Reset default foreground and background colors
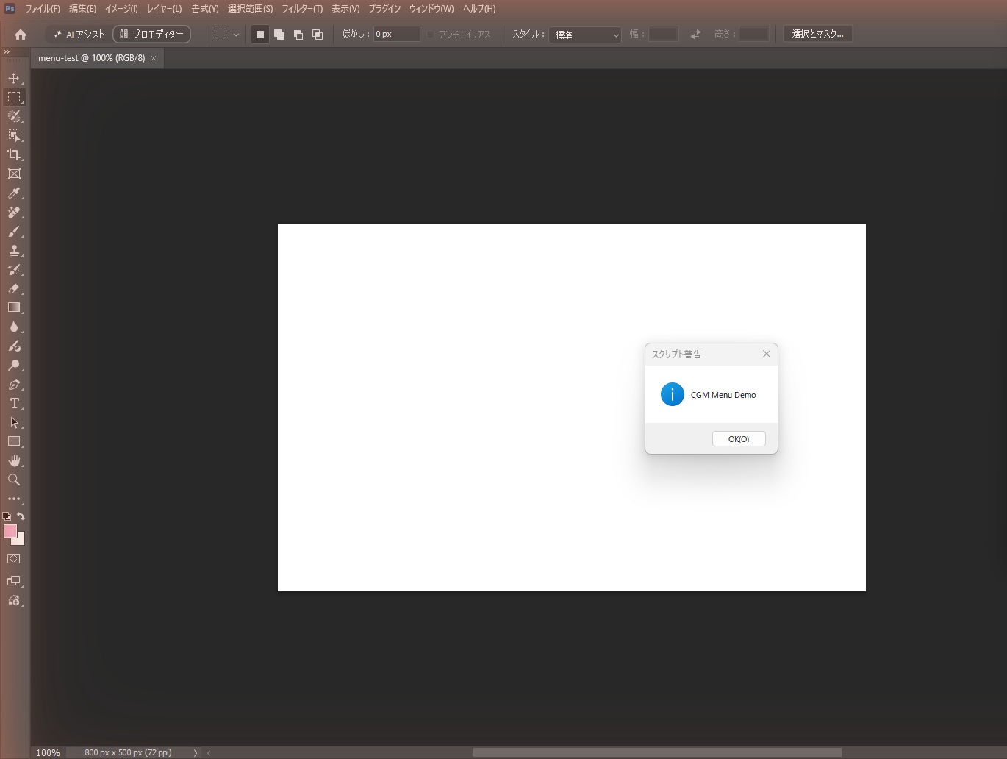This screenshot has height=759, width=1007. [x=7, y=516]
